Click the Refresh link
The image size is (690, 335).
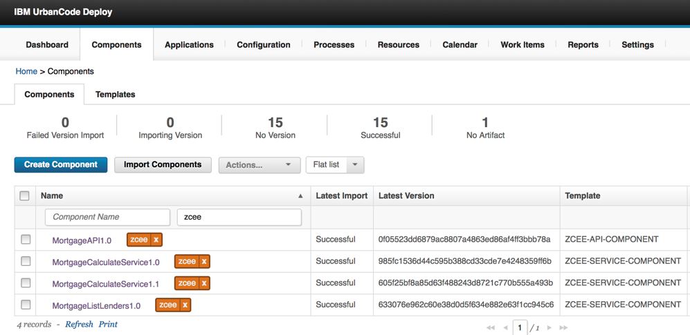(79, 325)
